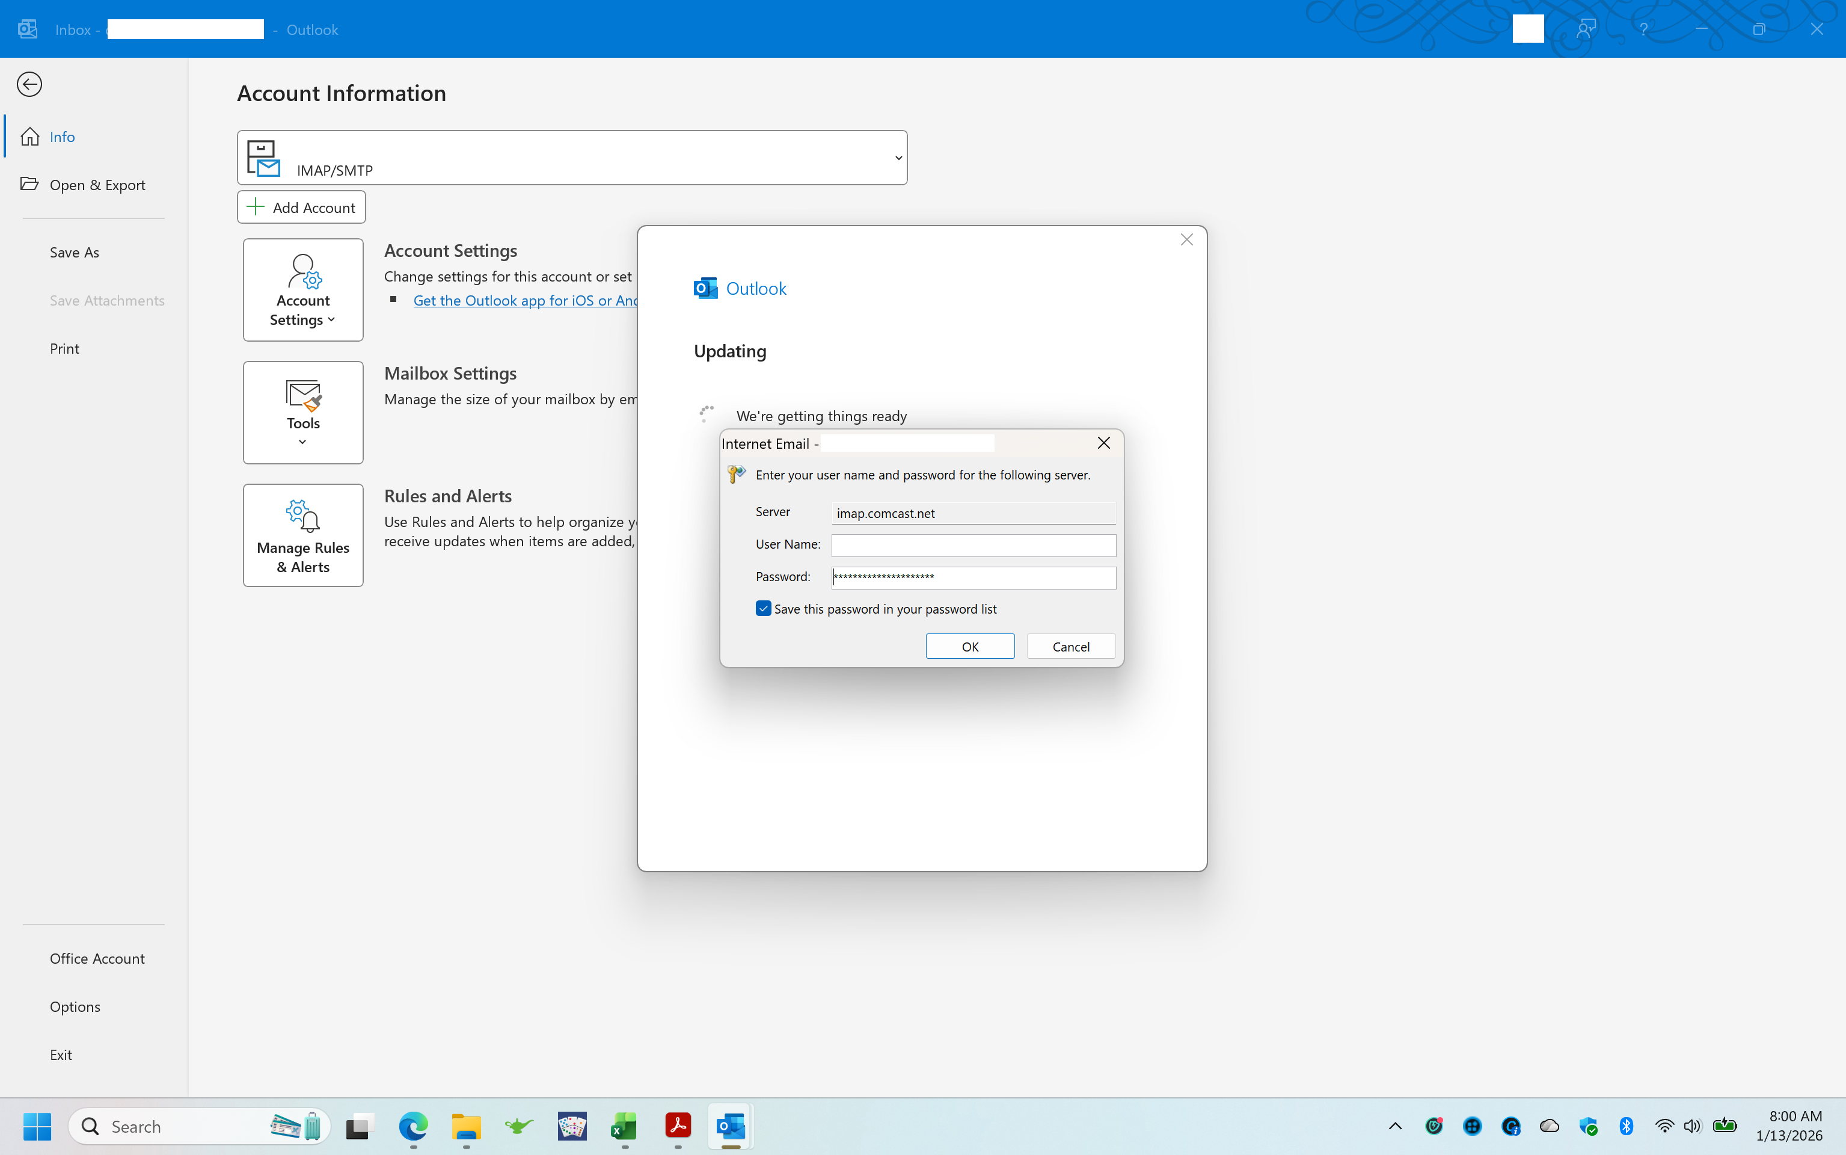Follow the Get the Outlook app link

click(526, 300)
